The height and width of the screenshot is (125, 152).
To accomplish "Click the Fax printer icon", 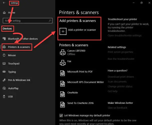I will tap(63, 63).
